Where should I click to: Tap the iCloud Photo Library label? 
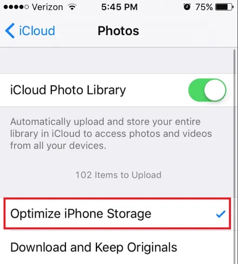pos(68,90)
